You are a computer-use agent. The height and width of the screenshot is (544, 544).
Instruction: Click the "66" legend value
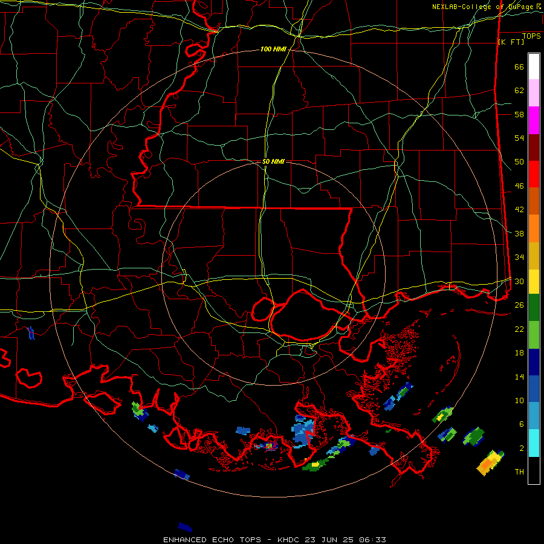(x=519, y=67)
